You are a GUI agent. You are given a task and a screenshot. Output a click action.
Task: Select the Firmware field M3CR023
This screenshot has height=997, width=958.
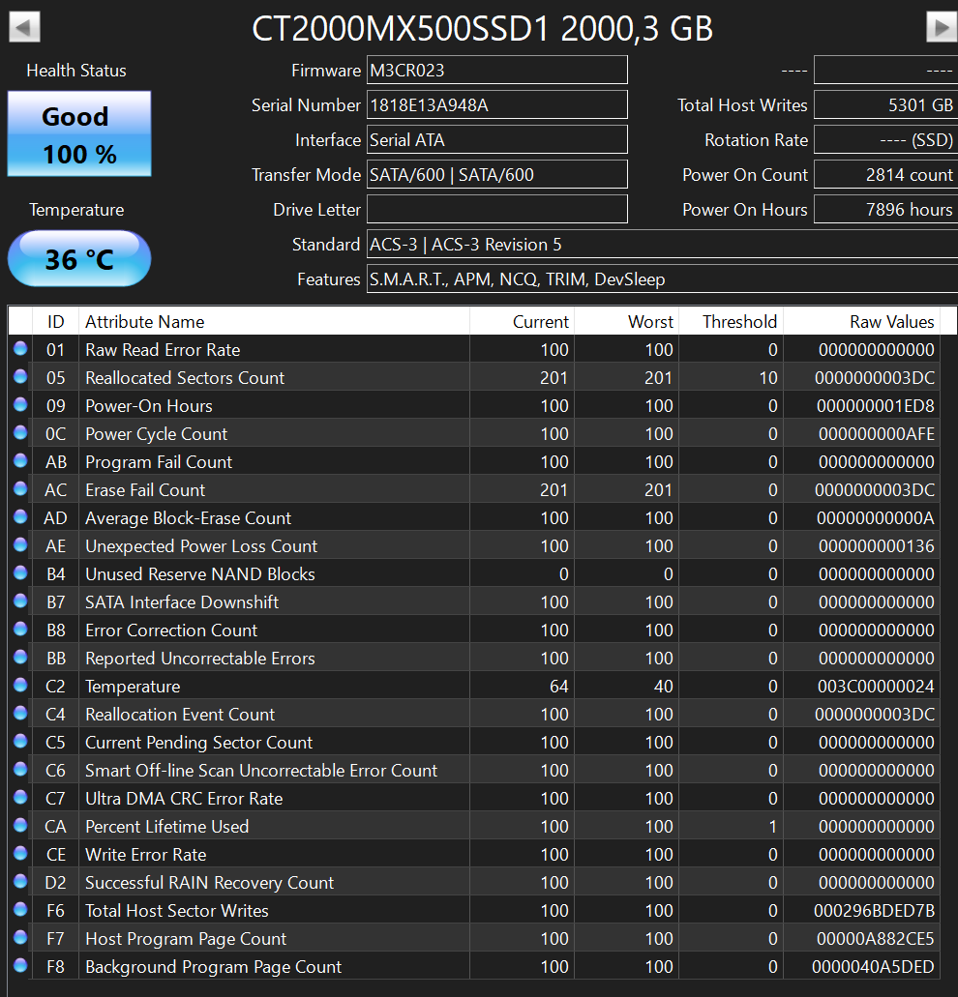[496, 70]
